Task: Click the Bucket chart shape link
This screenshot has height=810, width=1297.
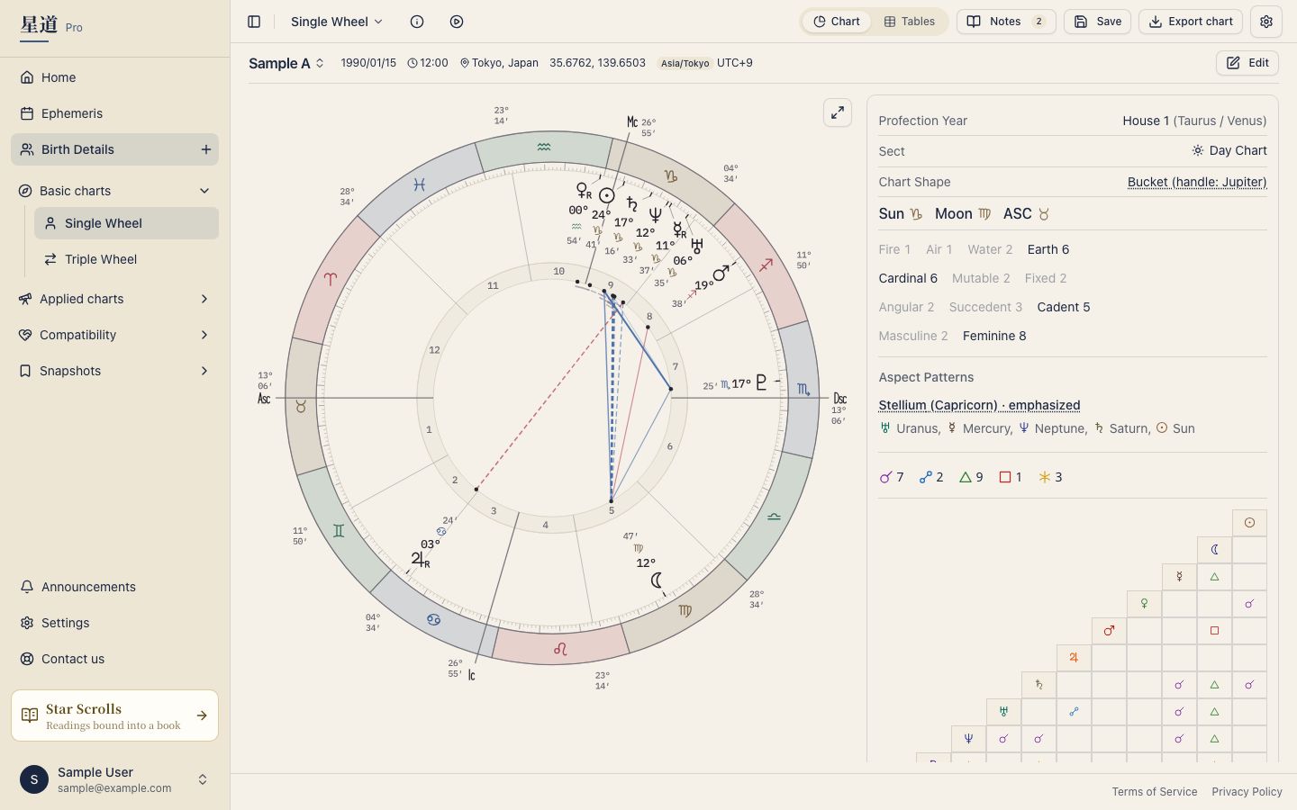Action: (x=1197, y=182)
